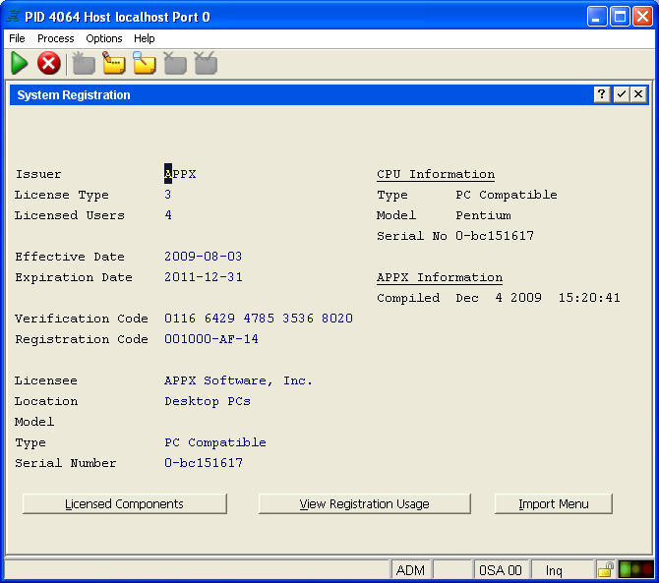This screenshot has height=583, width=659.
Task: Click the grayed-out acknowledge delete icon
Action: click(x=206, y=64)
